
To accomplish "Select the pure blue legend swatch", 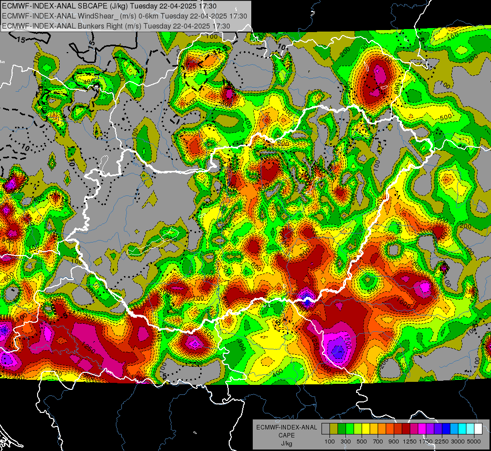I will 446,429.
